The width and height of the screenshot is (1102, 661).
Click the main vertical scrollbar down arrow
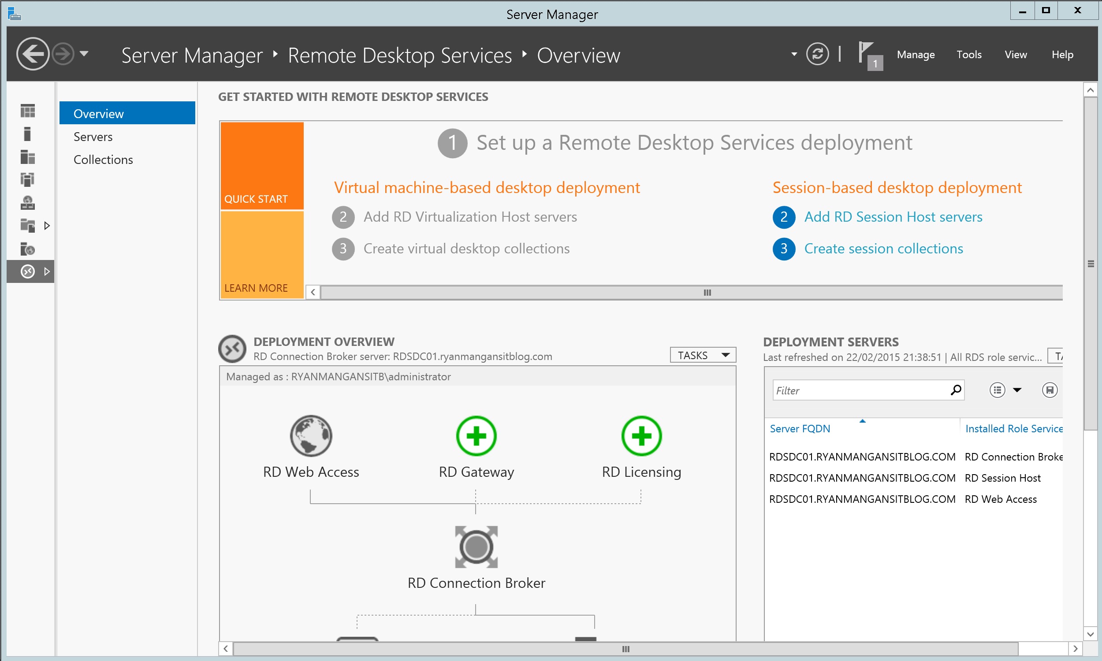coord(1090,634)
